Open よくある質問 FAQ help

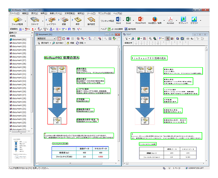click(x=115, y=29)
